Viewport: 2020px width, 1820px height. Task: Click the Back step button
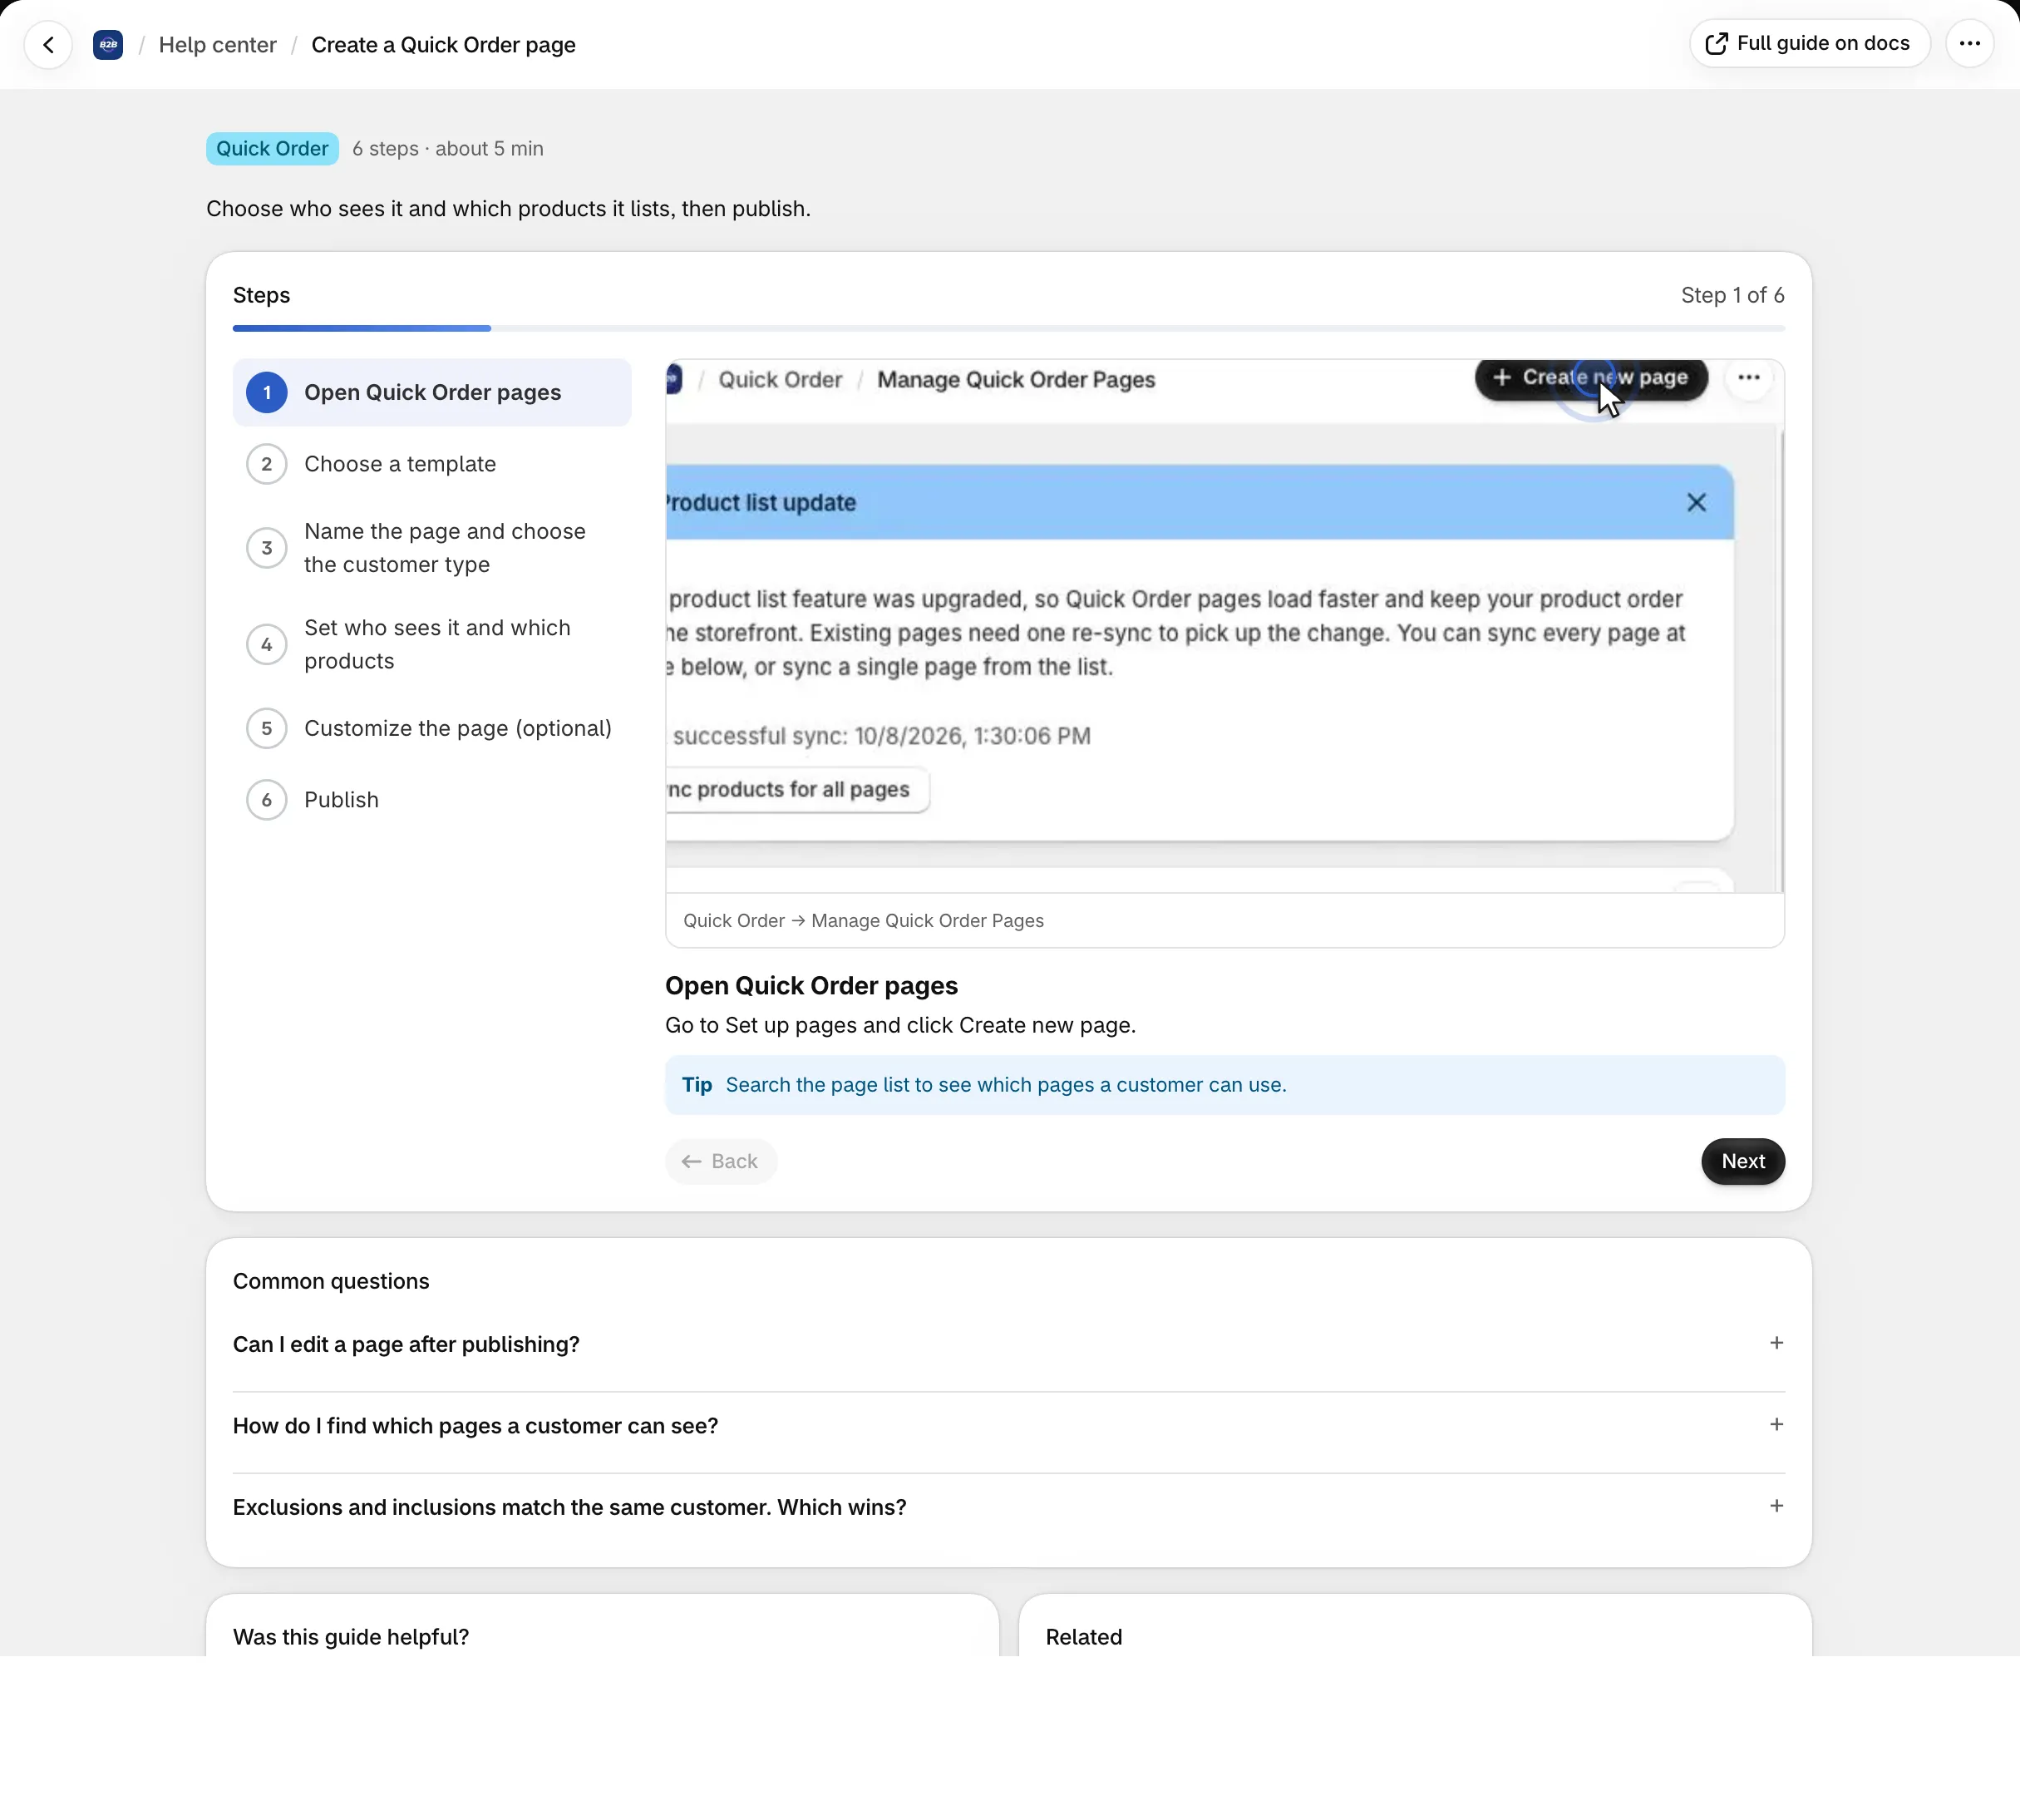pos(720,1161)
